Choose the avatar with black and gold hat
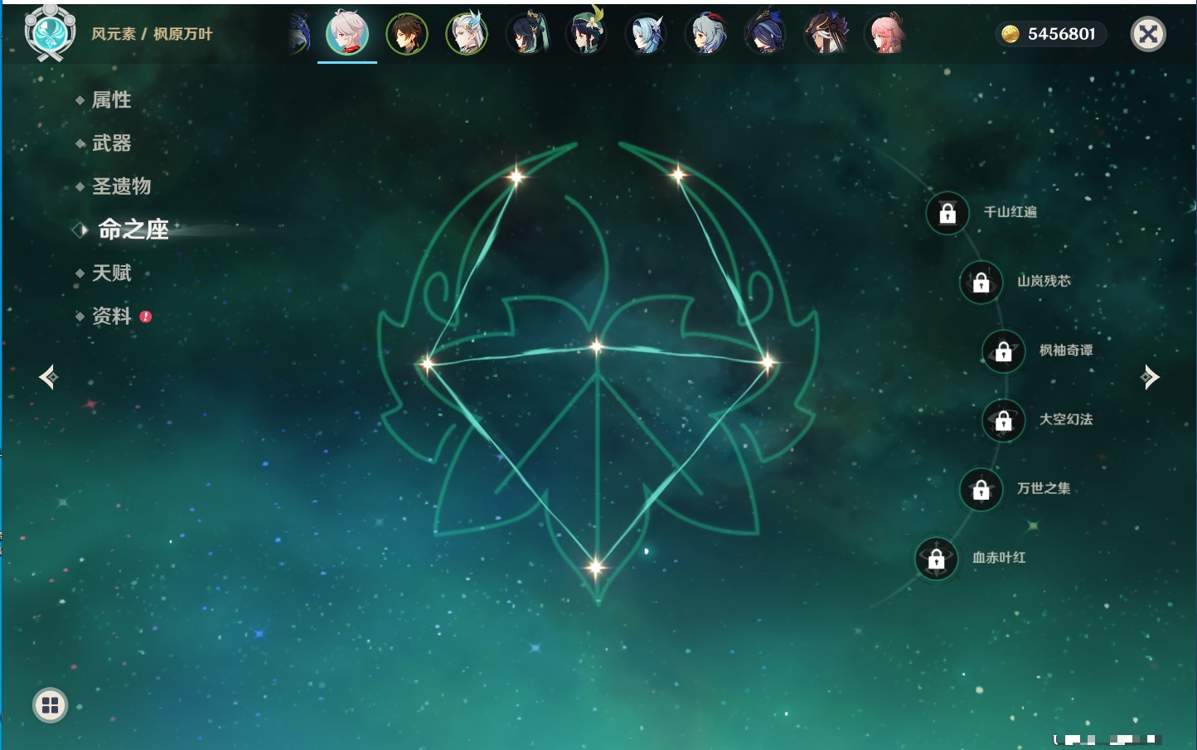 pyautogui.click(x=826, y=34)
